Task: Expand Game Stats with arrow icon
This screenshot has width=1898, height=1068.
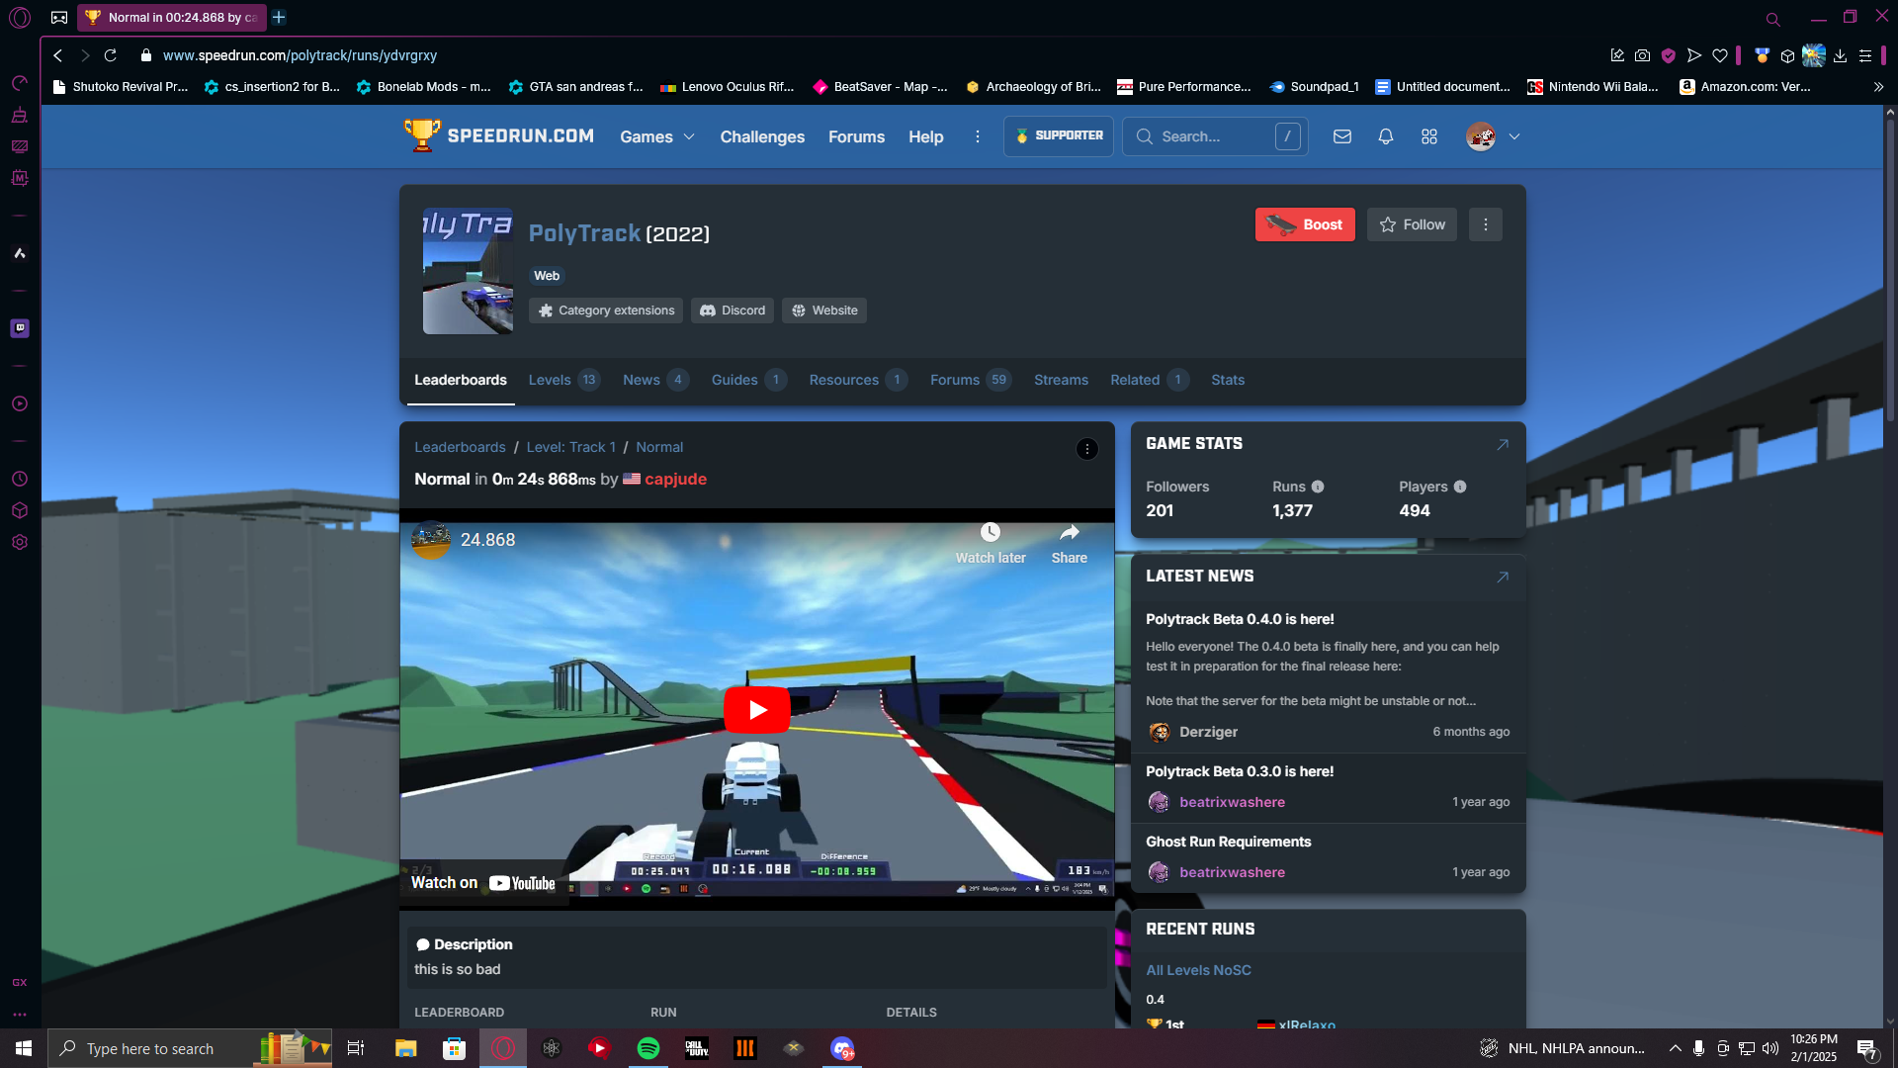Action: tap(1502, 444)
